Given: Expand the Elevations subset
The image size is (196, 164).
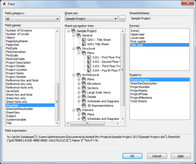Looking at the screenshot, I should (79, 84).
